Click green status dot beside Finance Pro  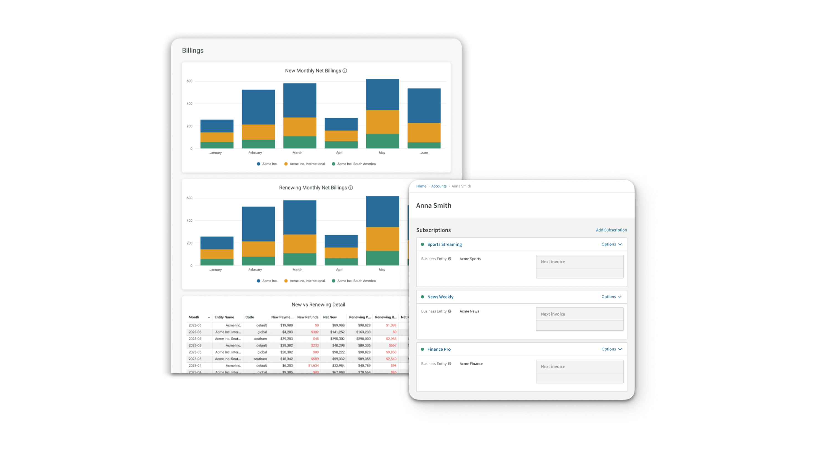[x=422, y=349]
